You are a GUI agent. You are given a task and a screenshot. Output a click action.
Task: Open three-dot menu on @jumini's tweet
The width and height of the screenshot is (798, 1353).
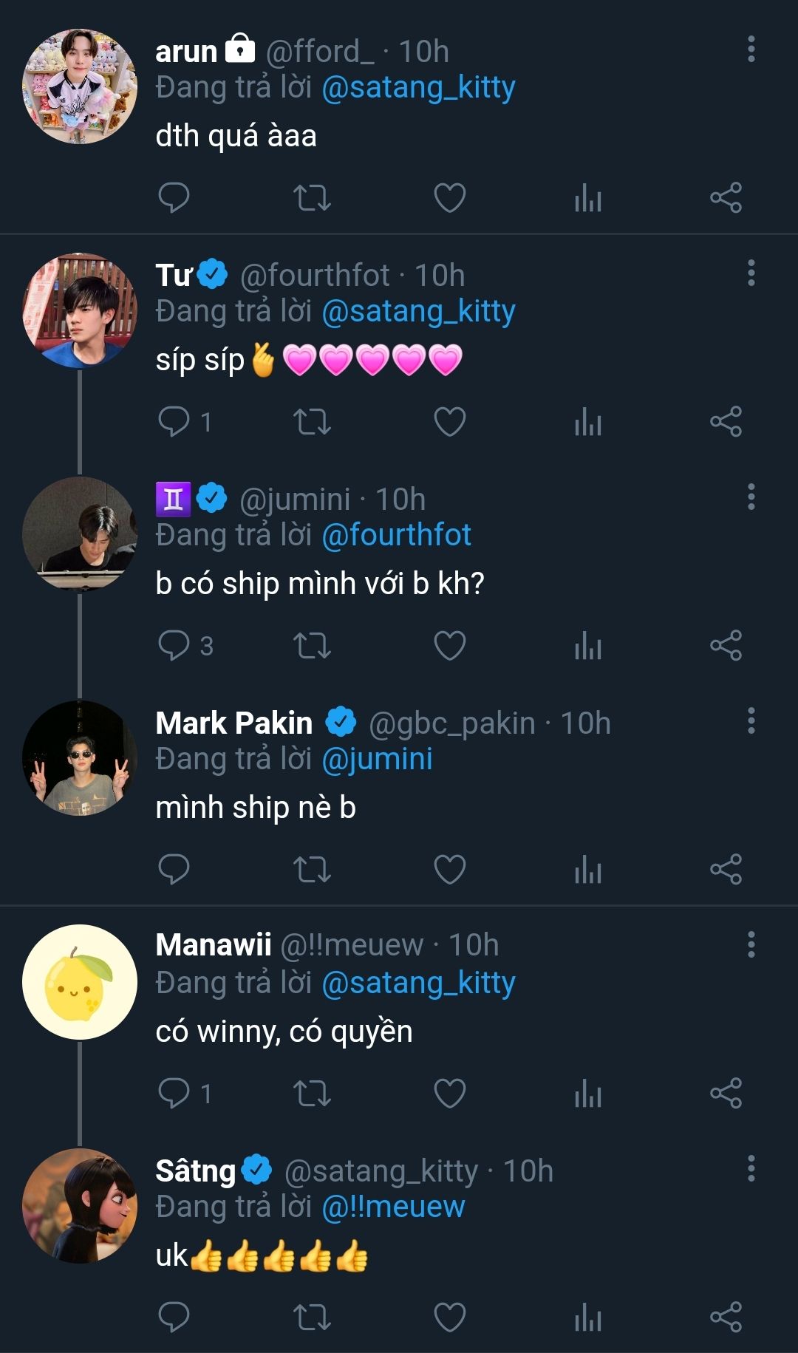[x=751, y=497]
